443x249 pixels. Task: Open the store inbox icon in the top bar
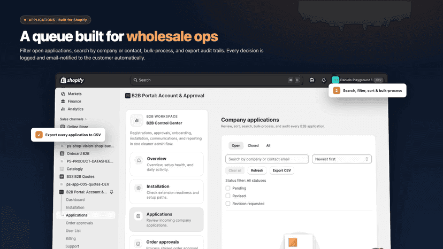point(311,80)
